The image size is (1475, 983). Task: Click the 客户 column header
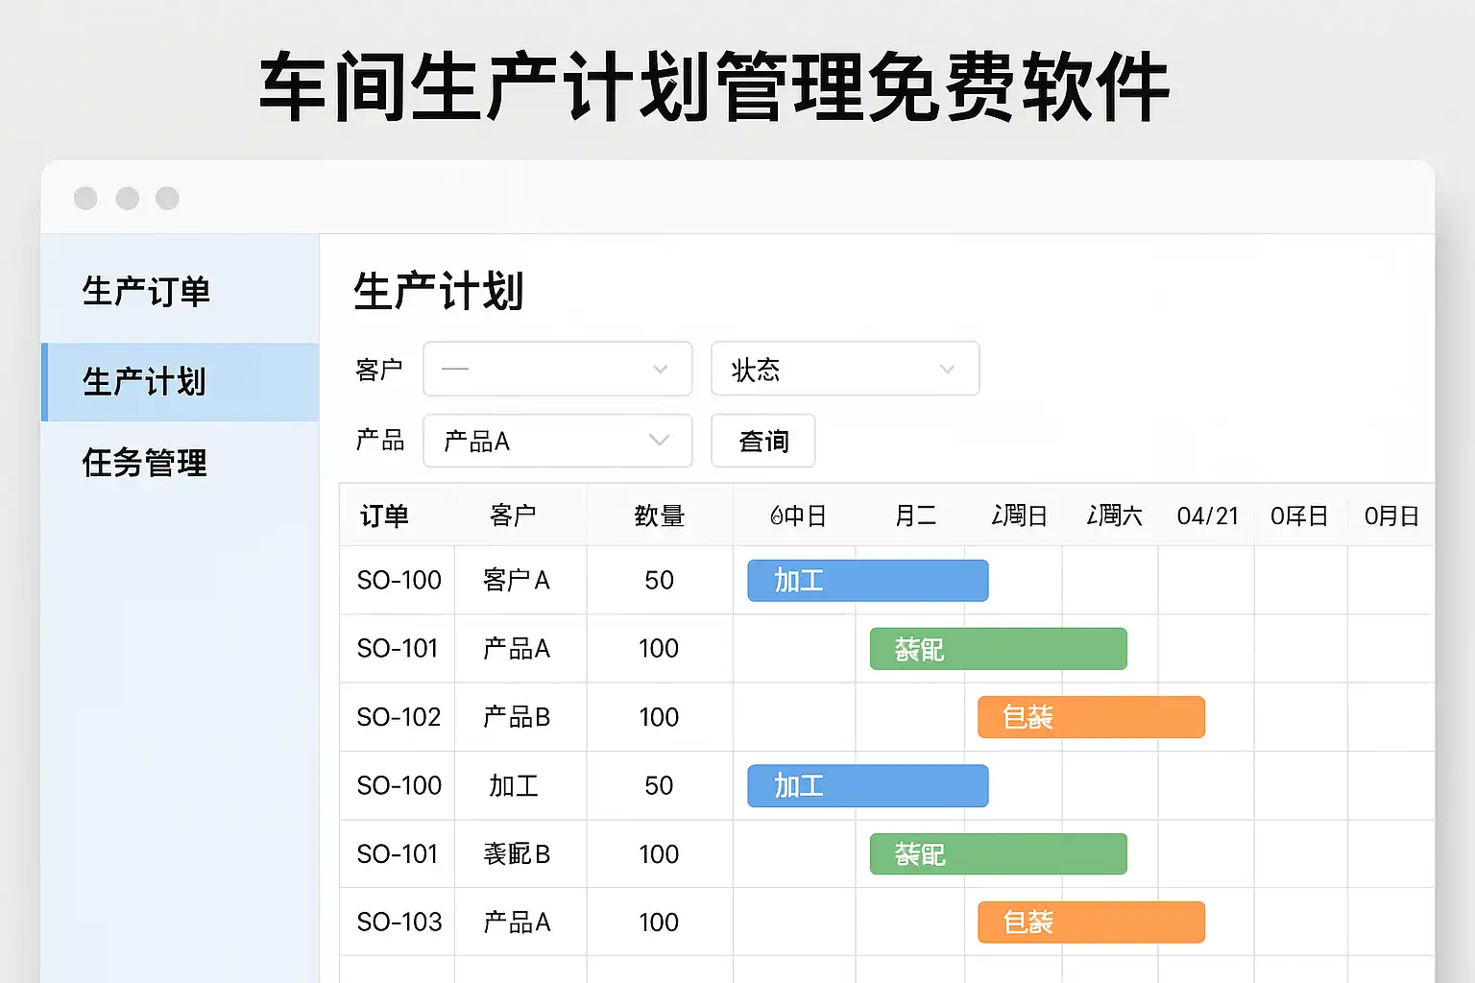click(513, 516)
